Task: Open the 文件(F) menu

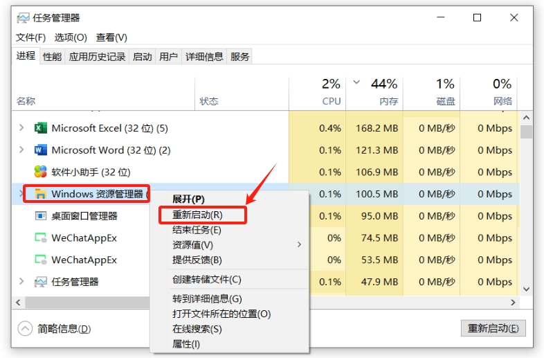Action: point(30,37)
